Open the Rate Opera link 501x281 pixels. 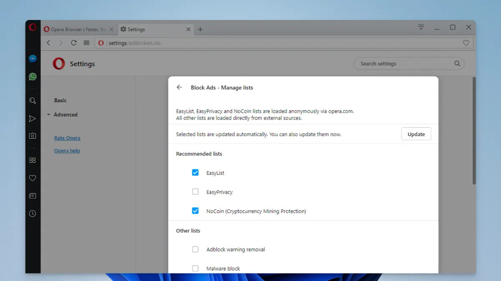(67, 138)
